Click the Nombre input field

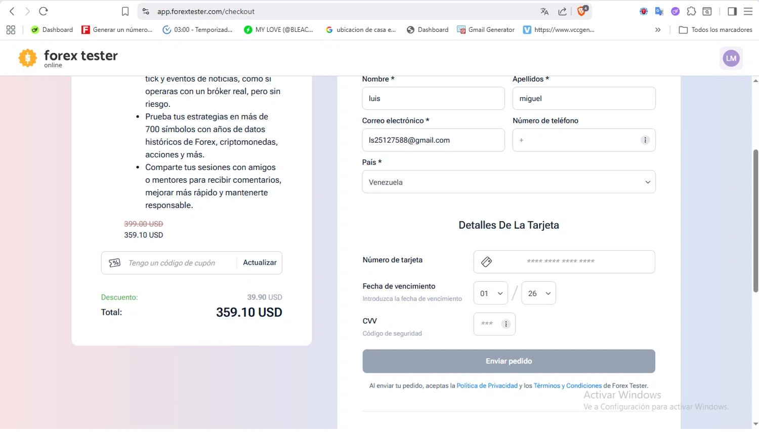click(x=433, y=98)
